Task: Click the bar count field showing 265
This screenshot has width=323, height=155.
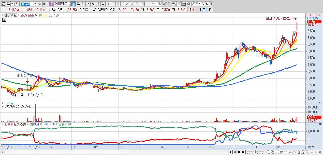Action: (159, 4)
